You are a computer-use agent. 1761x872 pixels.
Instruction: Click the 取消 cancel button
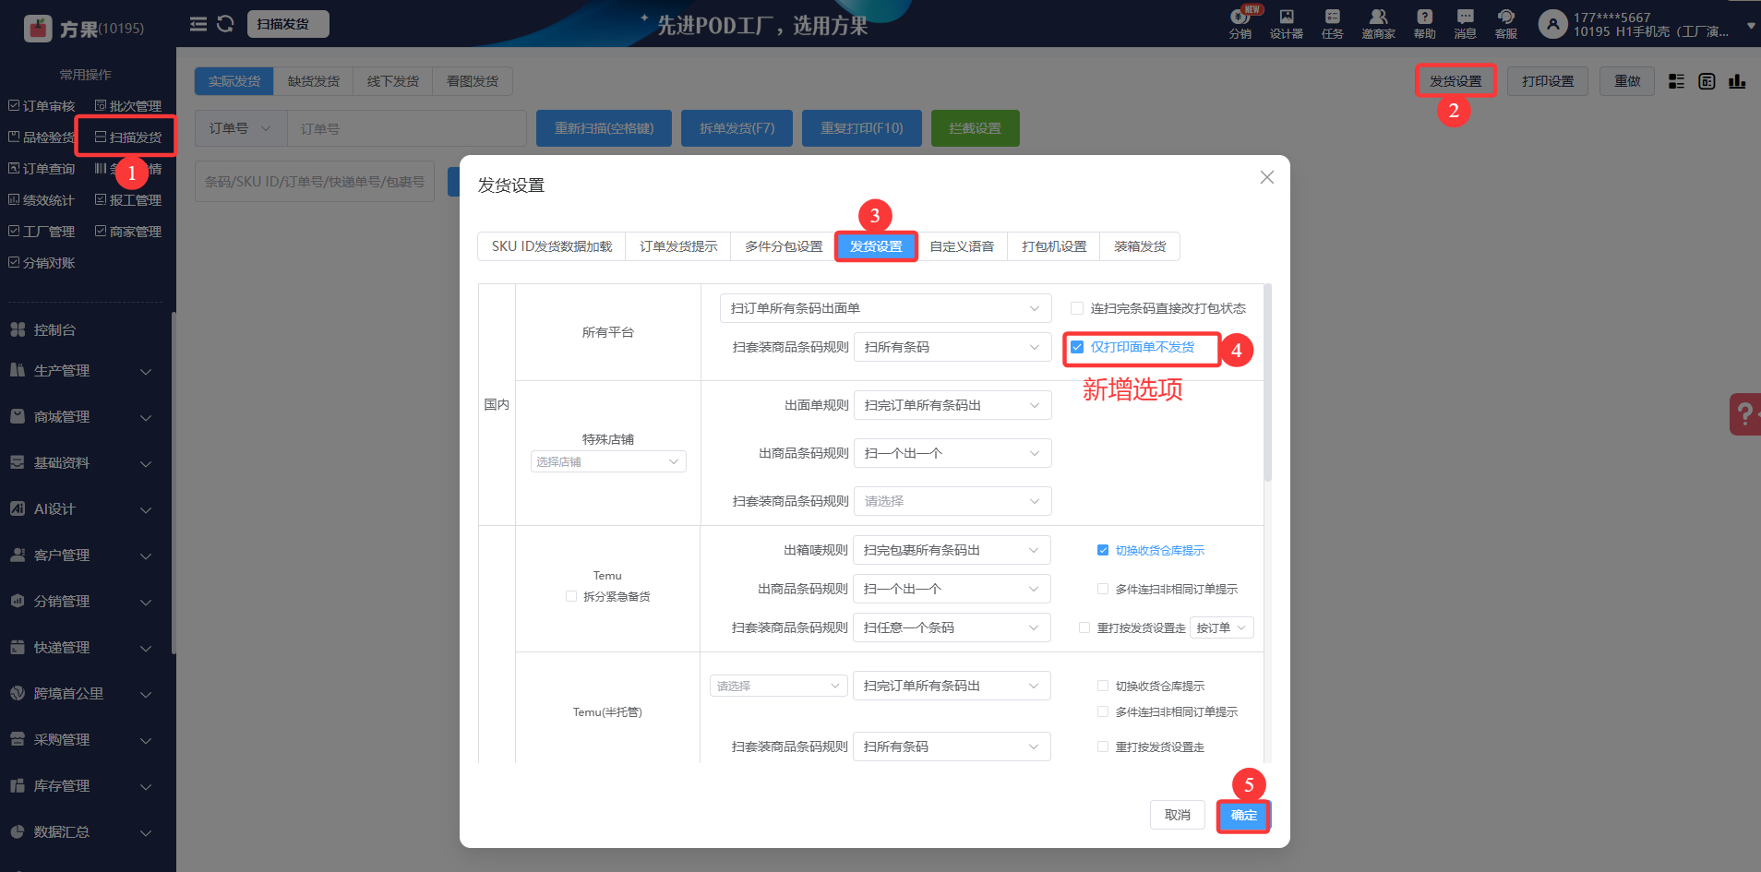[x=1177, y=815]
